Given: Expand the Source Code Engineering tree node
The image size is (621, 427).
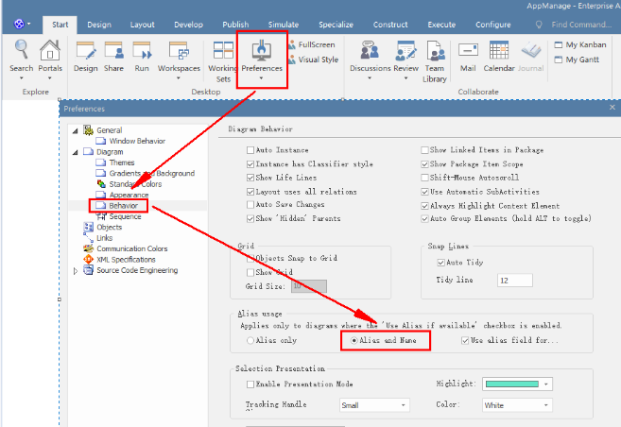Looking at the screenshot, I should pos(76,270).
